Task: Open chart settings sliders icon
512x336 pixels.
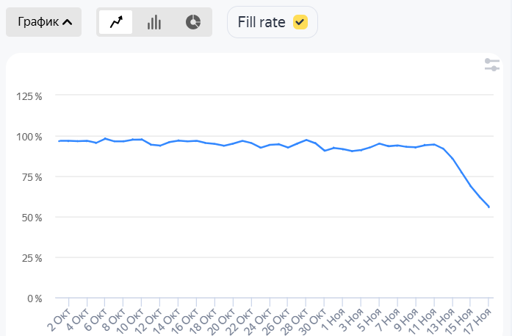Action: coord(492,65)
